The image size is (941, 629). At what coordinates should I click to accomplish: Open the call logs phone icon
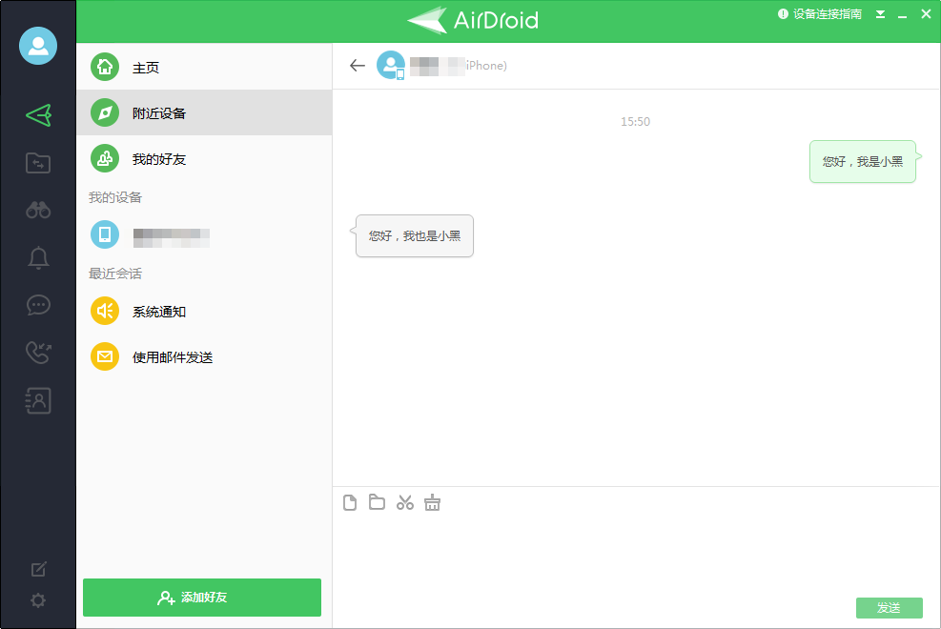click(x=38, y=353)
